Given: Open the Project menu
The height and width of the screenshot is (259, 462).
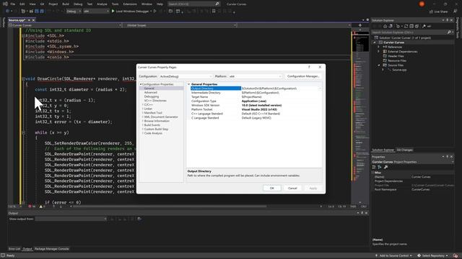Looking at the screenshot, I should tap(53, 4).
